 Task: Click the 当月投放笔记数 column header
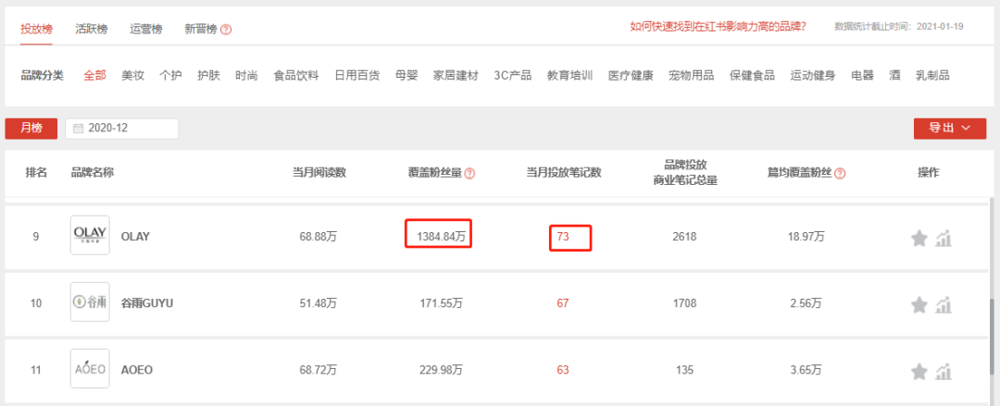(x=564, y=173)
